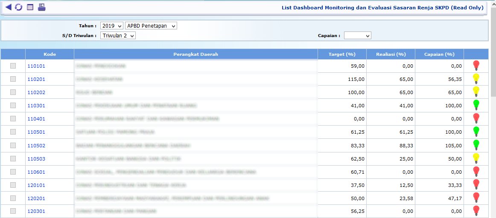Expand the APBD Penetapan dropdown
Screen dimensions: 496x218
coord(151,26)
